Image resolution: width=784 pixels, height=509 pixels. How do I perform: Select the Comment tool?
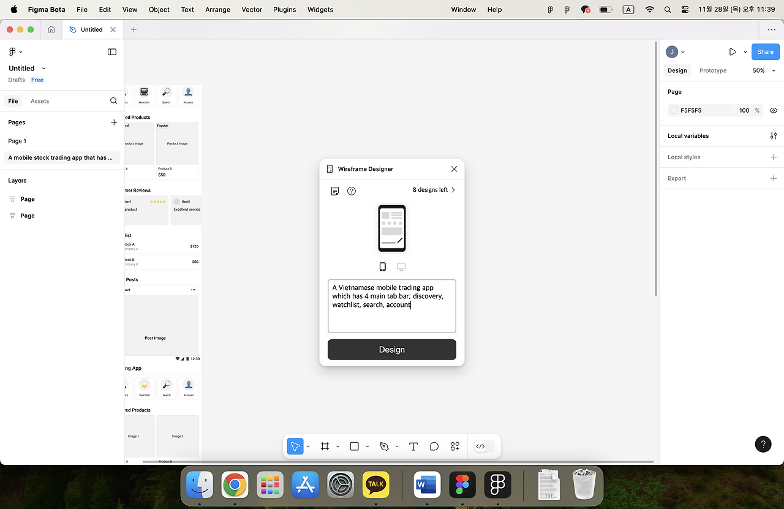point(434,447)
